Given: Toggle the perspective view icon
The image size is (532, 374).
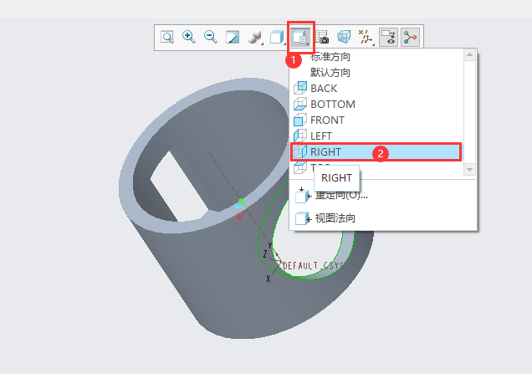Looking at the screenshot, I should pyautogui.click(x=344, y=37).
